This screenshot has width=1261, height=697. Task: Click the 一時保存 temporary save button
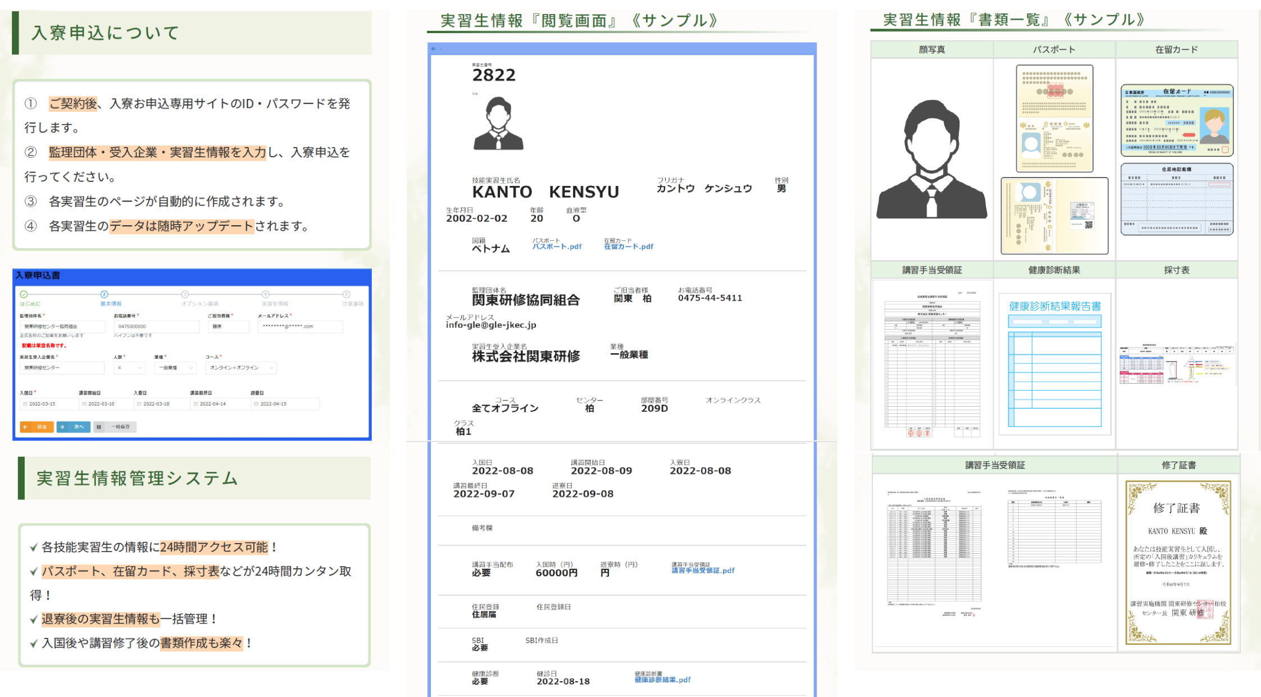coord(115,427)
